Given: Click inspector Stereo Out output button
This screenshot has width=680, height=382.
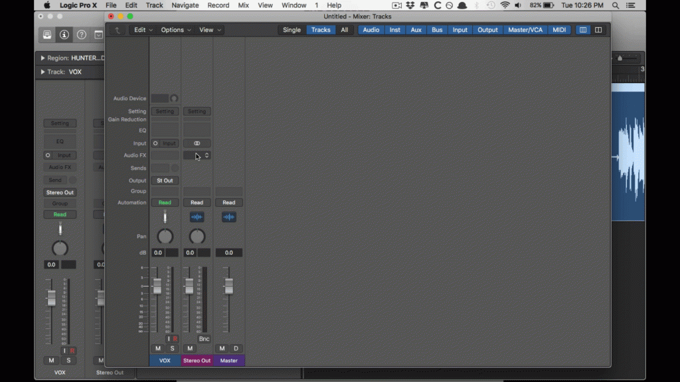Looking at the screenshot, I should point(60,192).
